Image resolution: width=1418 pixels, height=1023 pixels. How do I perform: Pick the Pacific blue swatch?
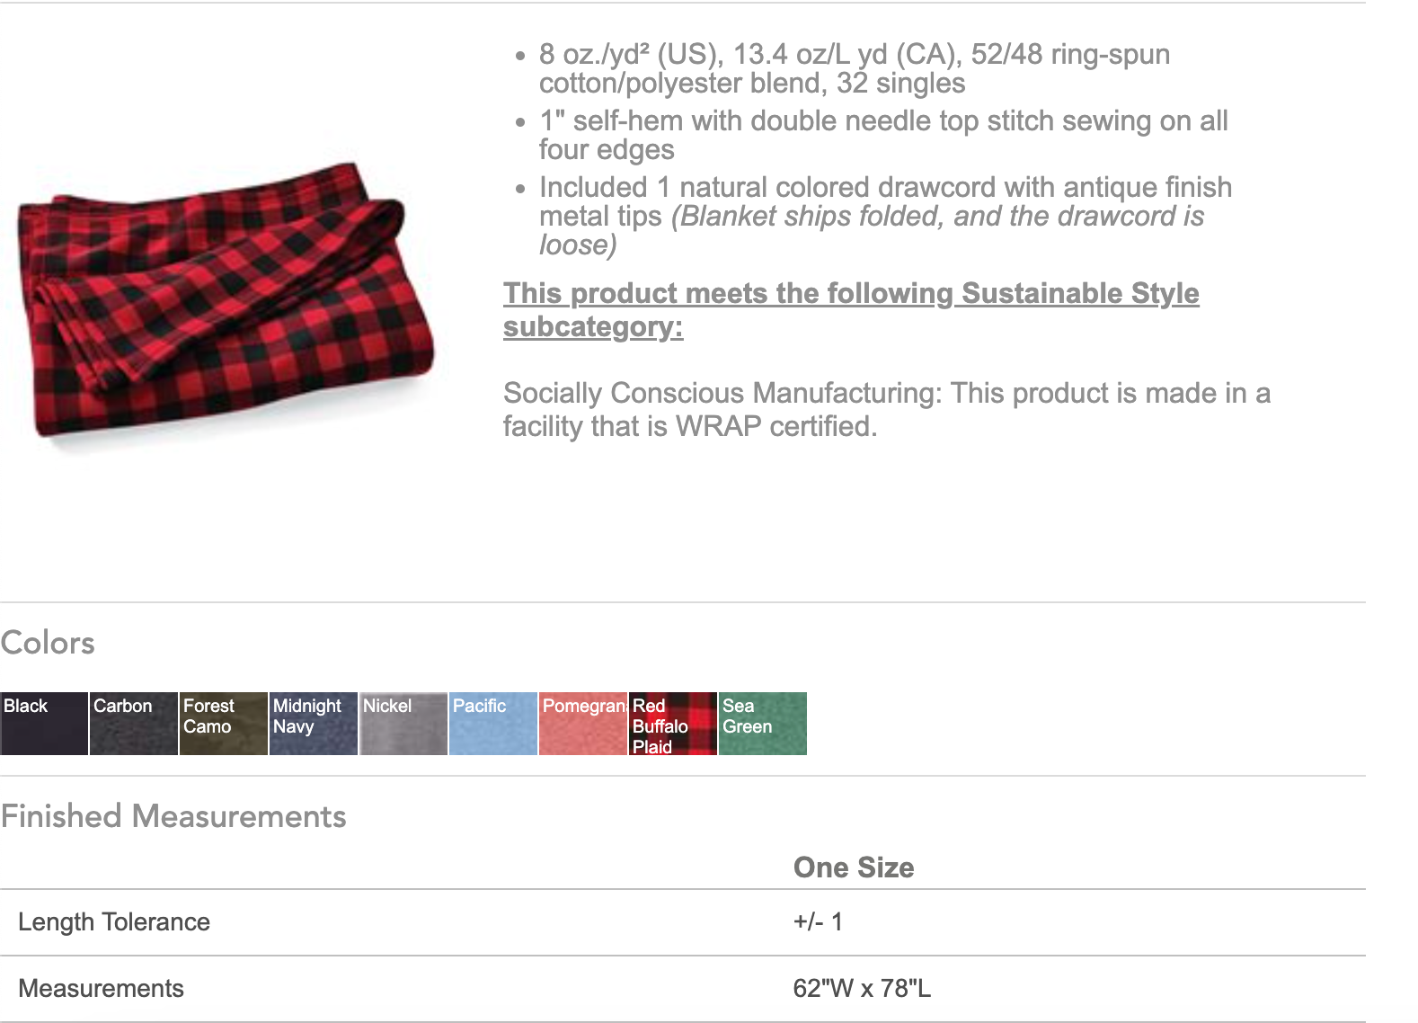[x=493, y=724]
